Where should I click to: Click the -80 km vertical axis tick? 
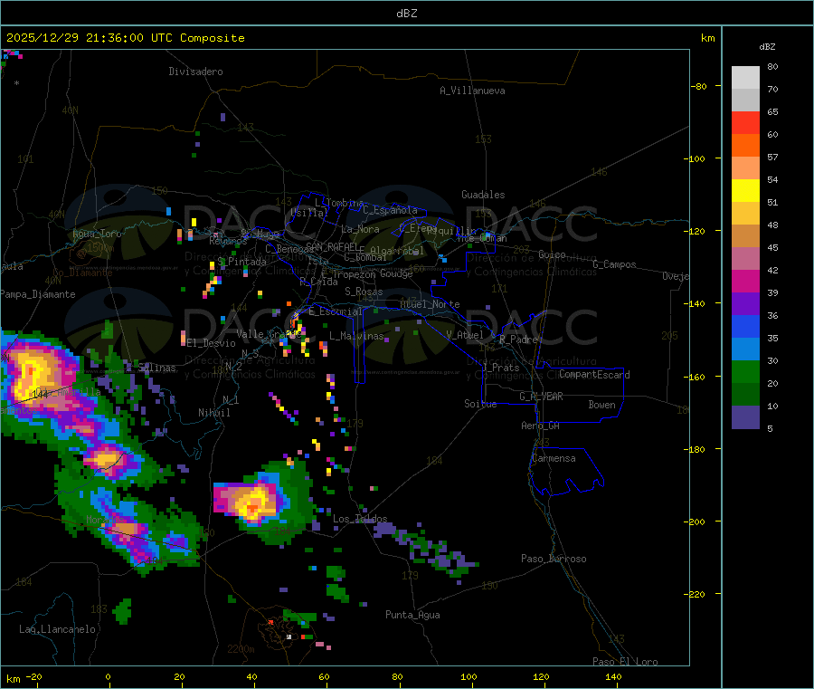click(x=698, y=86)
